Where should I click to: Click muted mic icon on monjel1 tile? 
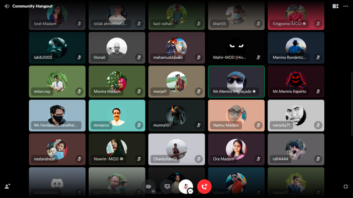pyautogui.click(x=199, y=91)
